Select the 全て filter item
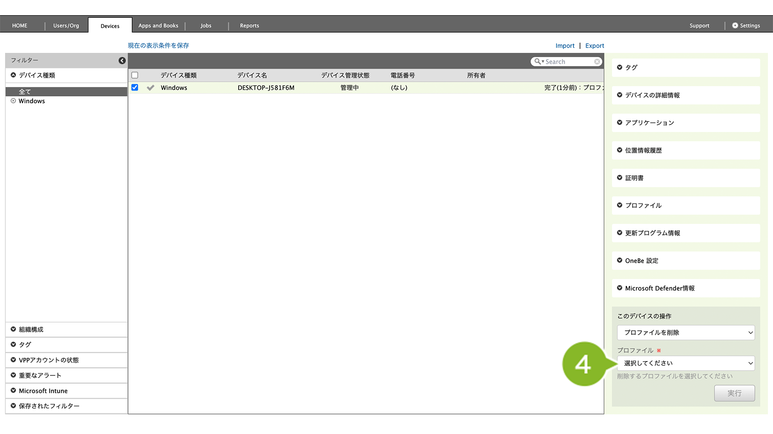Viewport: 773px width, 434px height. [66, 92]
